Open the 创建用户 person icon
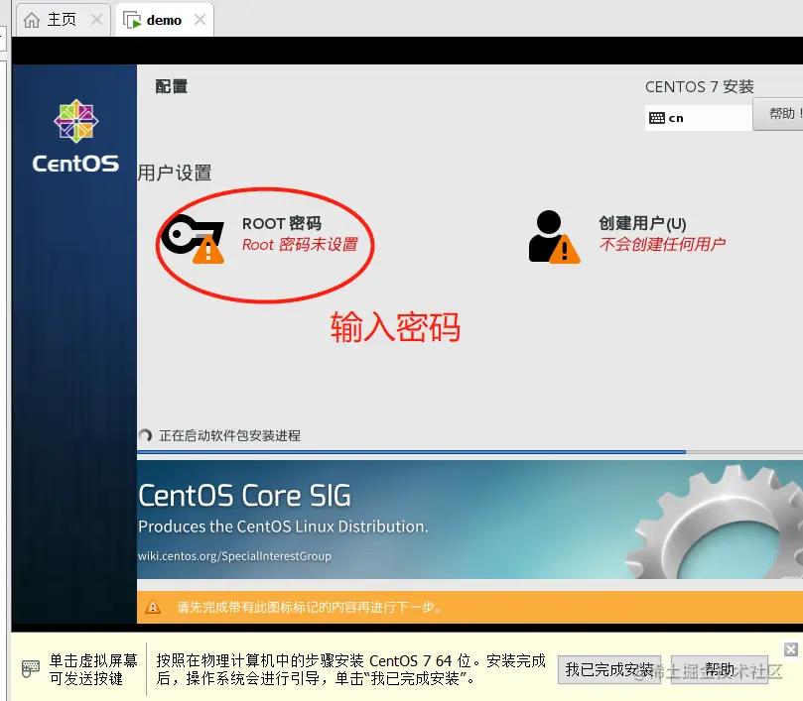The width and height of the screenshot is (803, 701). click(554, 237)
